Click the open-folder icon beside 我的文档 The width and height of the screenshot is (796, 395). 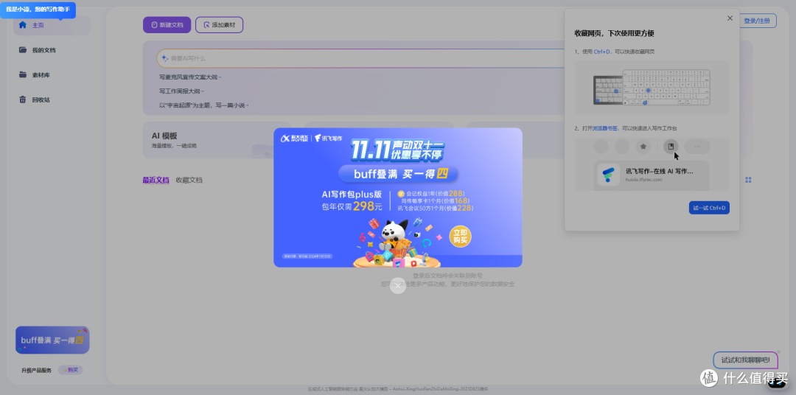[x=22, y=50]
